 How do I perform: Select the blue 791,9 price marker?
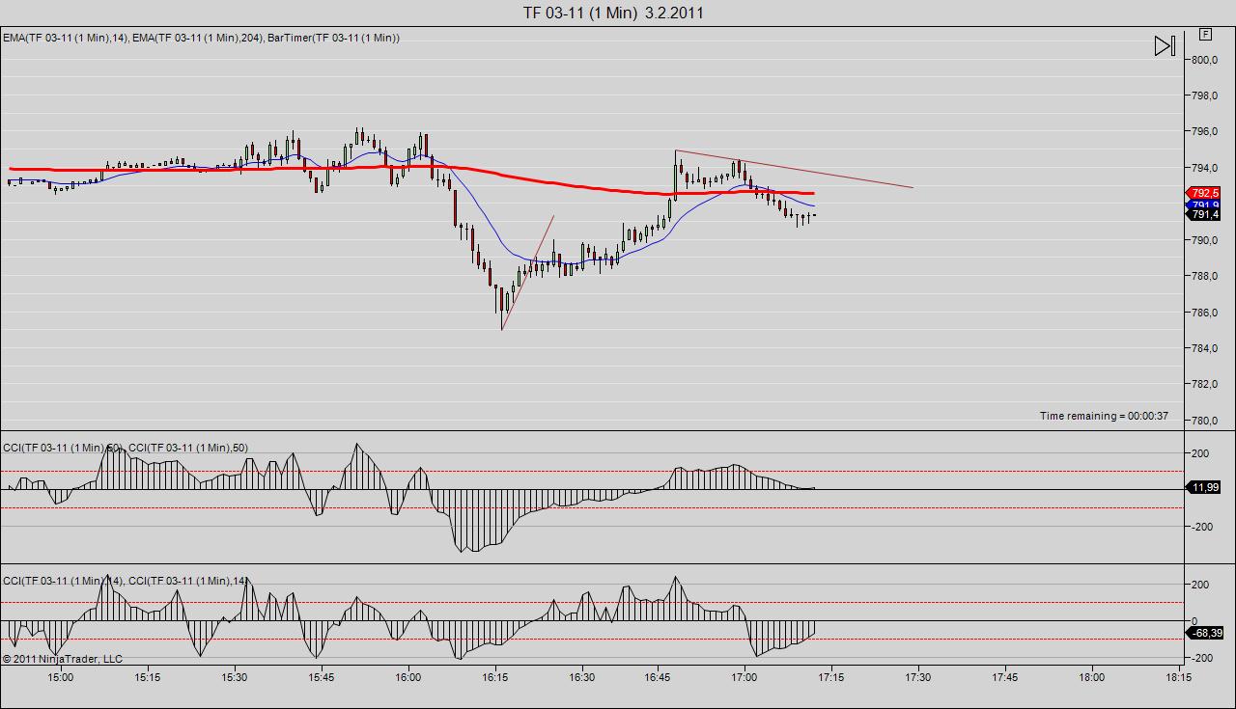point(1204,205)
